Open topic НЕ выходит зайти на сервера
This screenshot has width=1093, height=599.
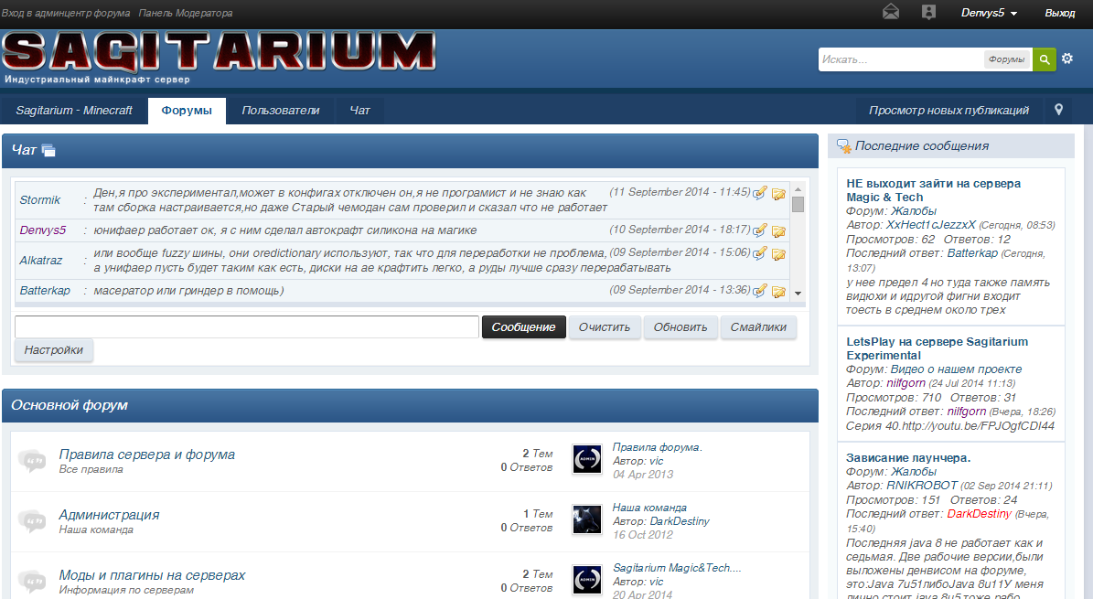click(933, 190)
